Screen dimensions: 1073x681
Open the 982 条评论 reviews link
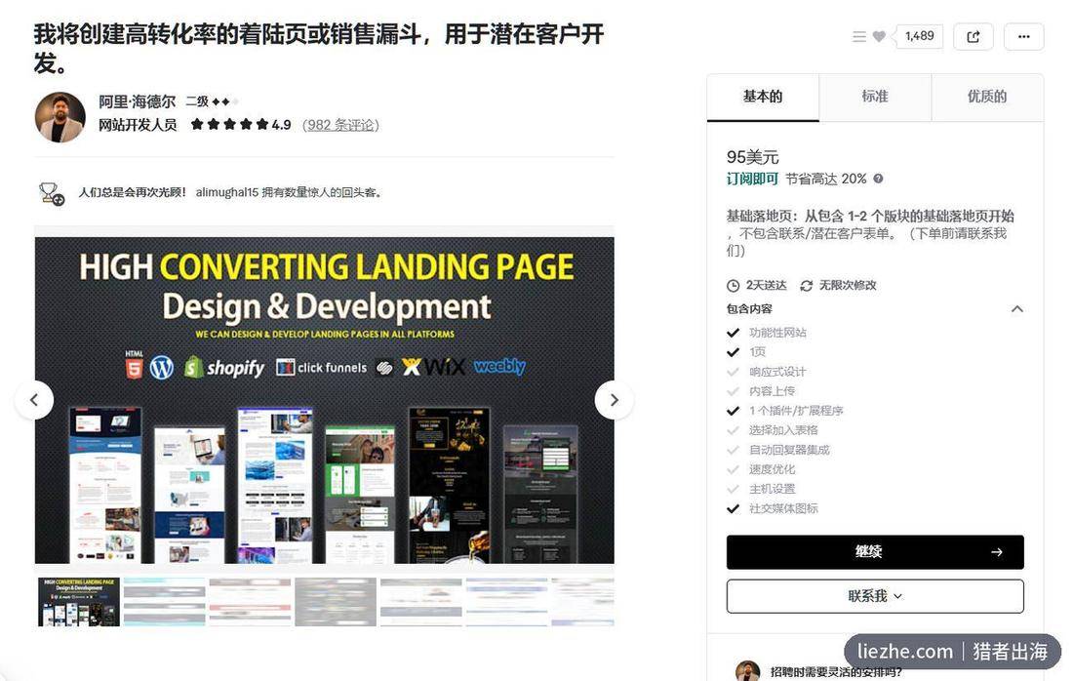pos(340,125)
